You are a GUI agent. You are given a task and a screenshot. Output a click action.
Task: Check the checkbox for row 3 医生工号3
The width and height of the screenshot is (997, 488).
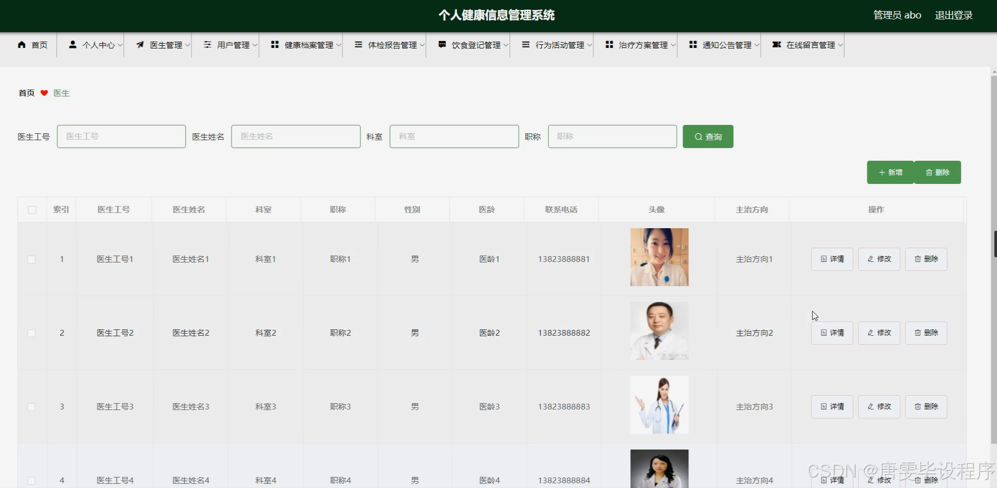click(32, 407)
